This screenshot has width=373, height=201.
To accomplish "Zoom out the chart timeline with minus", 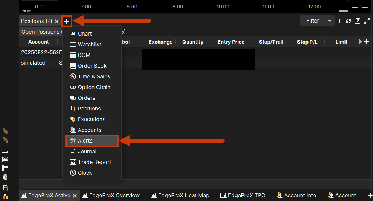I will tap(365, 7).
